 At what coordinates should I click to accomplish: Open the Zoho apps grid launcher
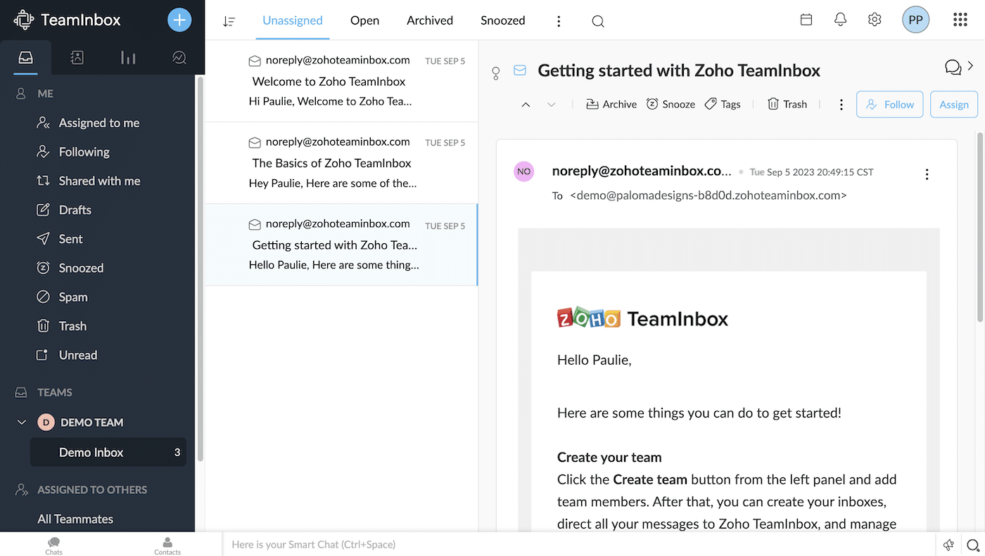960,19
